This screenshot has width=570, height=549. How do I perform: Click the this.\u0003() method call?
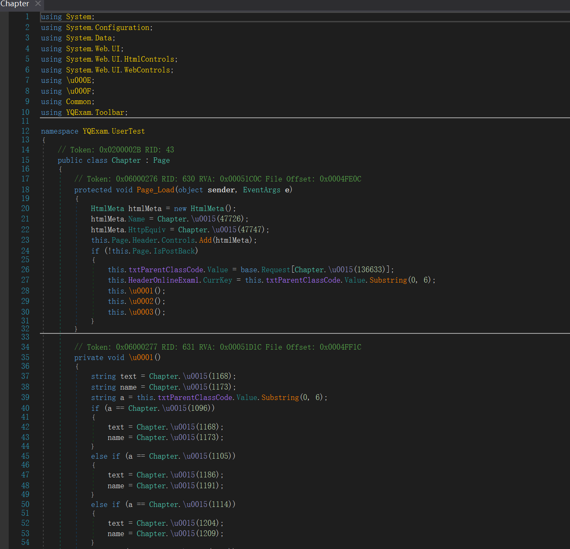(141, 312)
